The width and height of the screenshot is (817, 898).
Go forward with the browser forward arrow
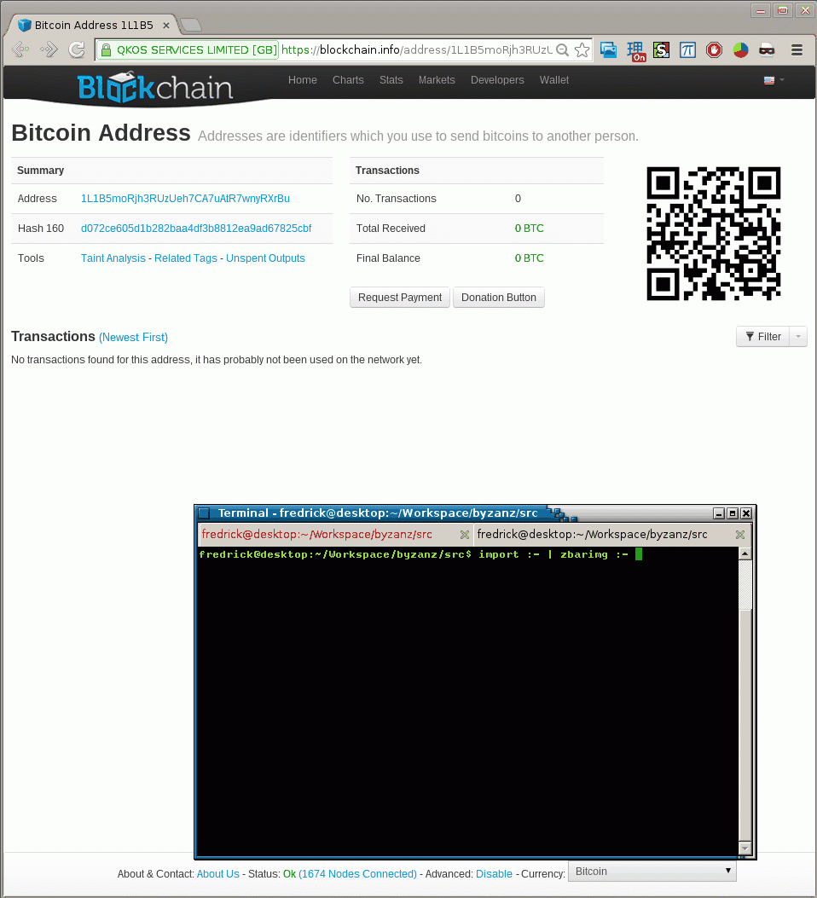[x=49, y=49]
